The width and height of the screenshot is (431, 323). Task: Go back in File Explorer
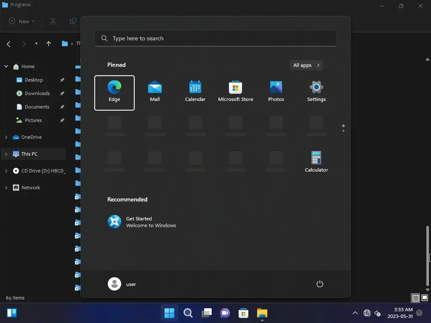click(8, 44)
